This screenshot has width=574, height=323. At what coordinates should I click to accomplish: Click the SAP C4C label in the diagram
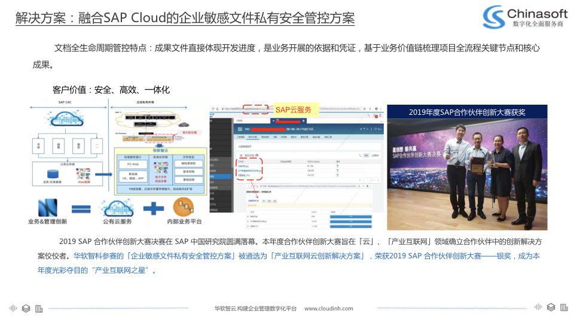pos(65,102)
